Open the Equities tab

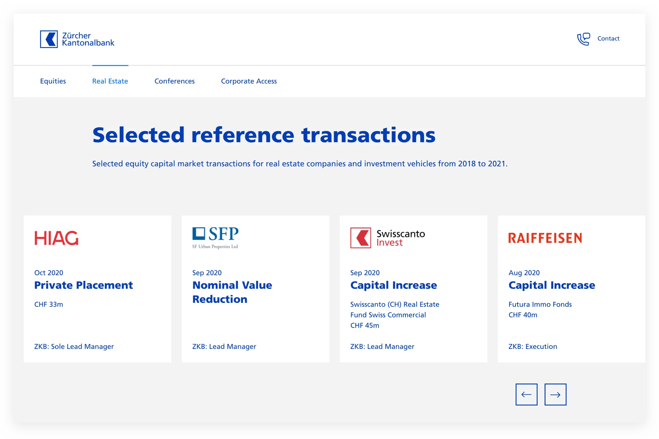pyautogui.click(x=53, y=81)
